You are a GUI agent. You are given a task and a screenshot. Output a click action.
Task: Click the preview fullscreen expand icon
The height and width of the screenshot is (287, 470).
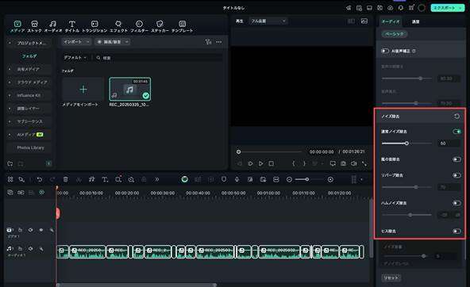364,163
